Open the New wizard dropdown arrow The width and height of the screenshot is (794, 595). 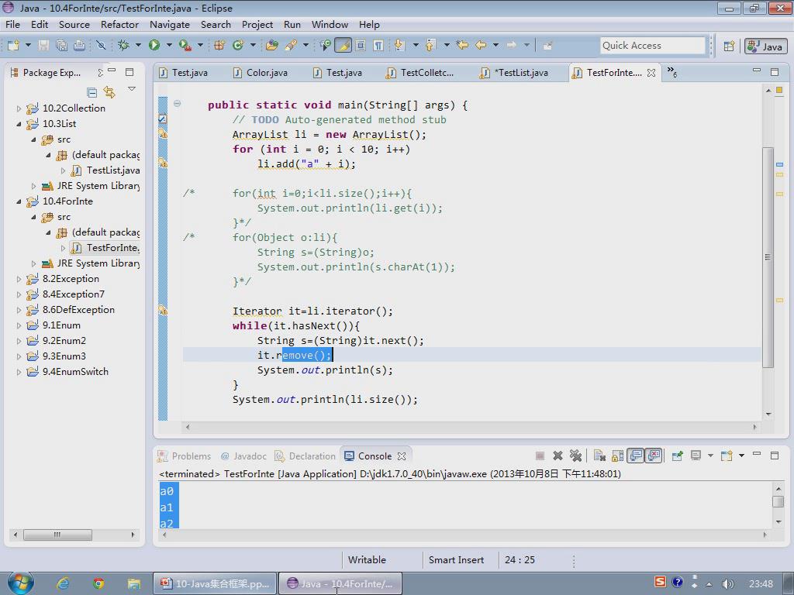pyautogui.click(x=28, y=46)
